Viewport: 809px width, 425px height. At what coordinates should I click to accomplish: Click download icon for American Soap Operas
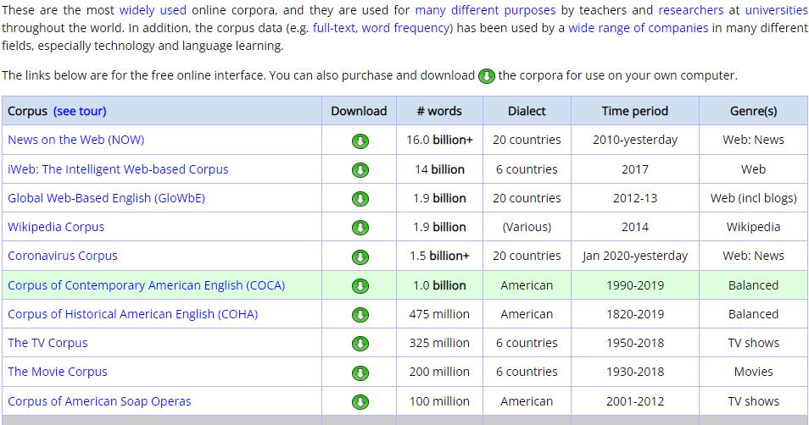(360, 402)
